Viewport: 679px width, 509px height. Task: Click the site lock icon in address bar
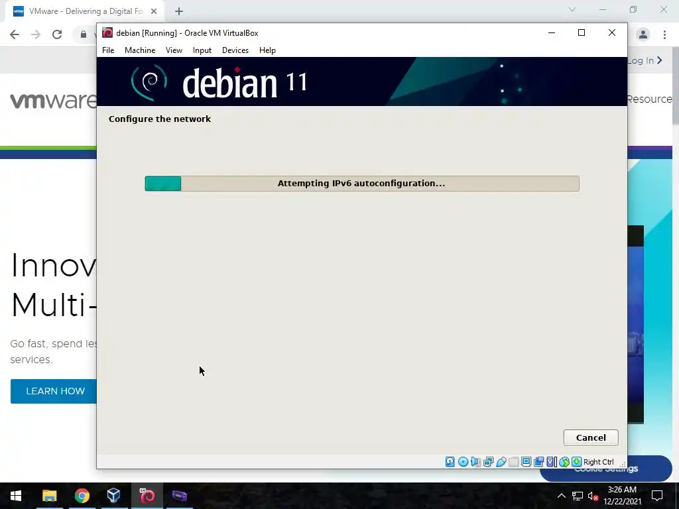(x=84, y=34)
